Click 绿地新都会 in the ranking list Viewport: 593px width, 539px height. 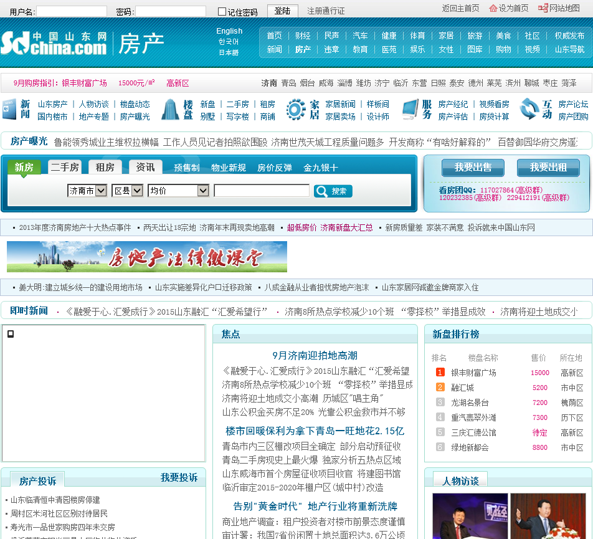point(470,447)
